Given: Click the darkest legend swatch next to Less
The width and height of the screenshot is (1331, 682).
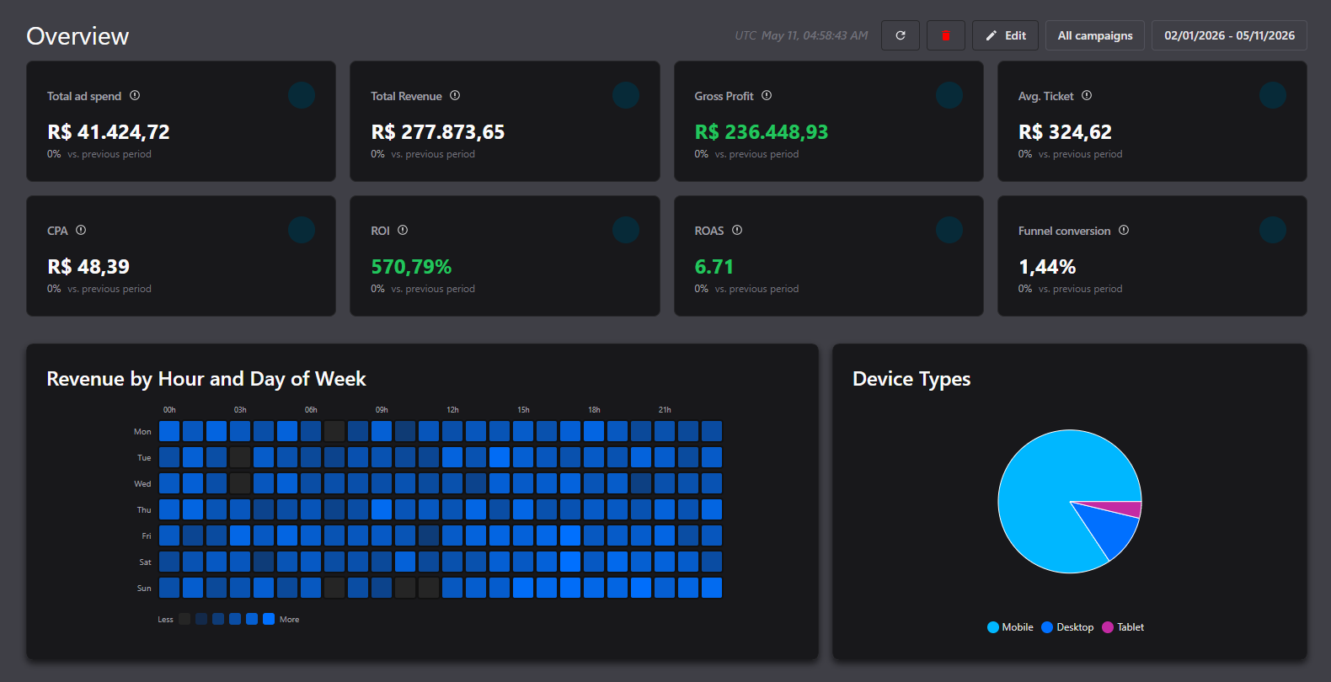Looking at the screenshot, I should pyautogui.click(x=184, y=619).
